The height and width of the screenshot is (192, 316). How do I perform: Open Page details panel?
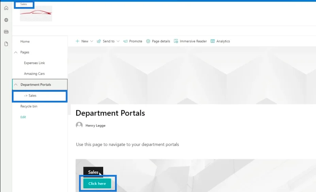[x=161, y=41]
